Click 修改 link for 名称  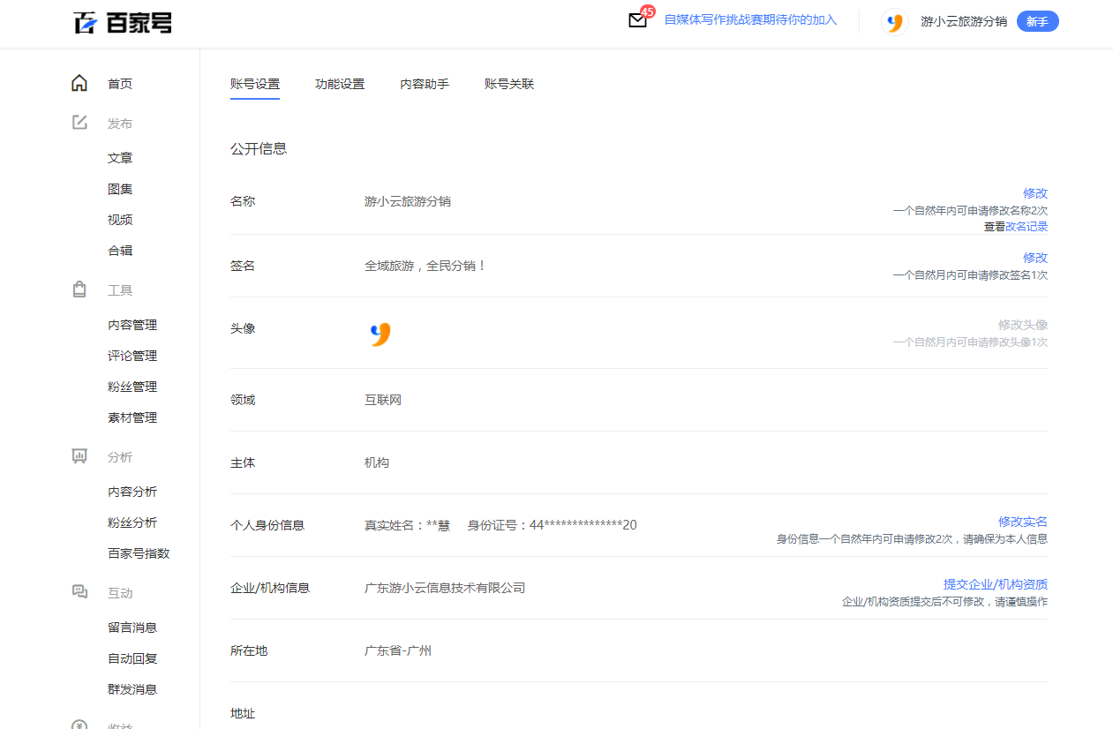[1035, 193]
